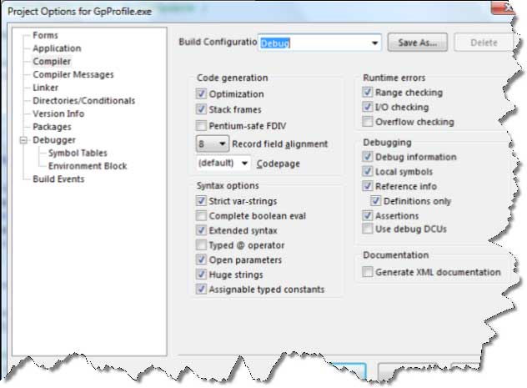Select Linker in the options tree
The height and width of the screenshot is (388, 527).
(45, 88)
